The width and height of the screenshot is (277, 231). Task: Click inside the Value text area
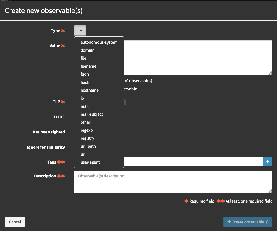click(197, 58)
